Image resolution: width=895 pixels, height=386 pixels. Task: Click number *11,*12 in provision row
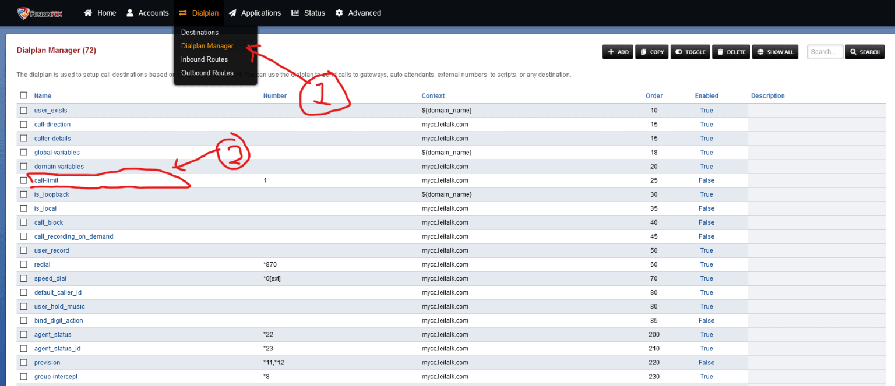tap(274, 363)
